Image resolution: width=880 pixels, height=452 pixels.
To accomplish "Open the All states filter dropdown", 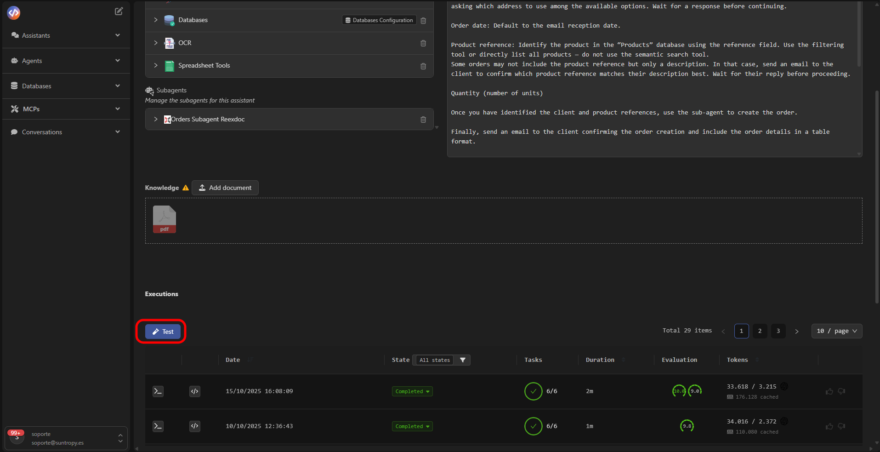I will tap(435, 360).
